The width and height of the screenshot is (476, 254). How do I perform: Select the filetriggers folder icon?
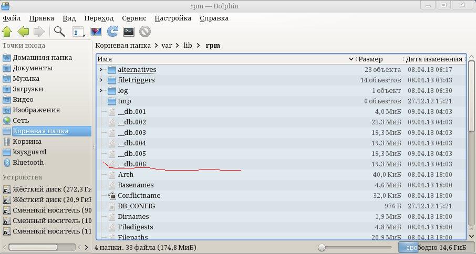[112, 80]
